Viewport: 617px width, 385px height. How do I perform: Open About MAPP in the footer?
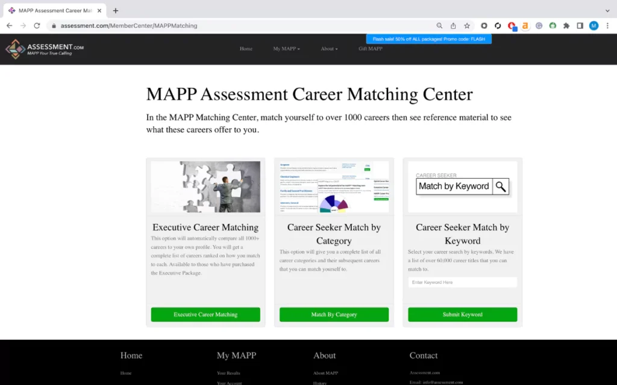tap(325, 373)
